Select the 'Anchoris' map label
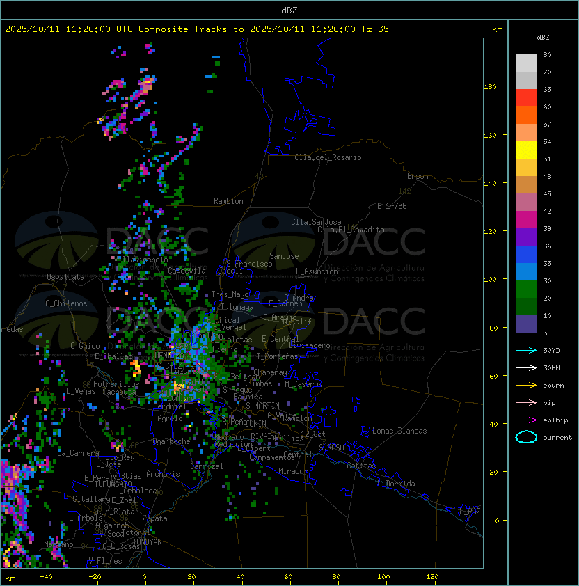Screen dimensions: 579x586 [x=163, y=474]
